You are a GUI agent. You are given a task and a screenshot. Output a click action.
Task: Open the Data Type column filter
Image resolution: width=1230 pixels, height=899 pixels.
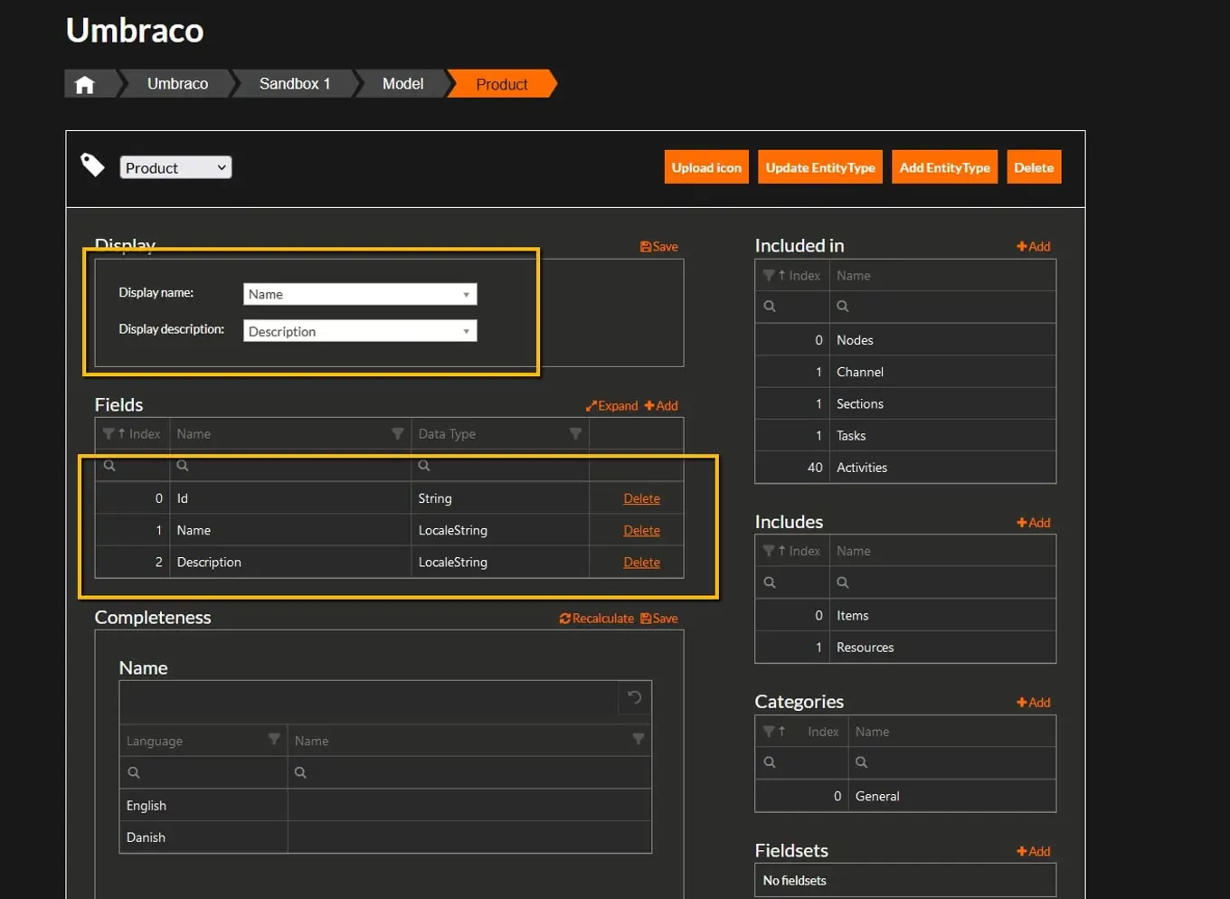(575, 434)
